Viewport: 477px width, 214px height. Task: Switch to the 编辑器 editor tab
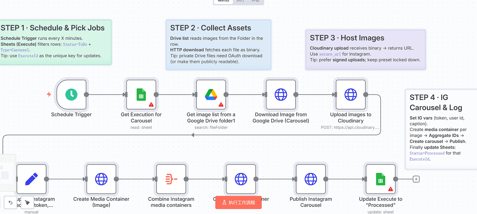pyautogui.click(x=223, y=1)
